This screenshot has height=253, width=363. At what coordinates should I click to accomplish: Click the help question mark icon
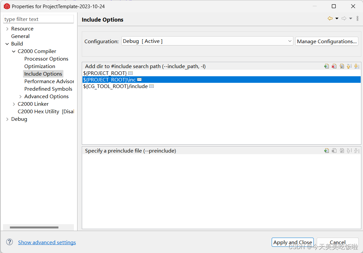pyautogui.click(x=10, y=242)
